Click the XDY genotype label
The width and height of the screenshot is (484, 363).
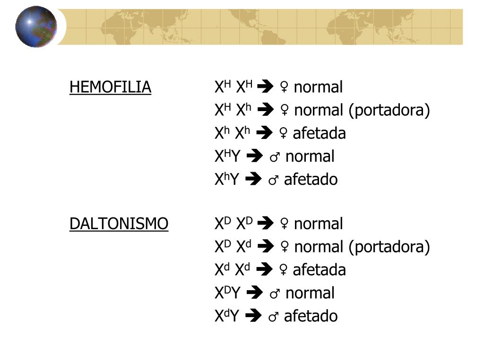(227, 292)
